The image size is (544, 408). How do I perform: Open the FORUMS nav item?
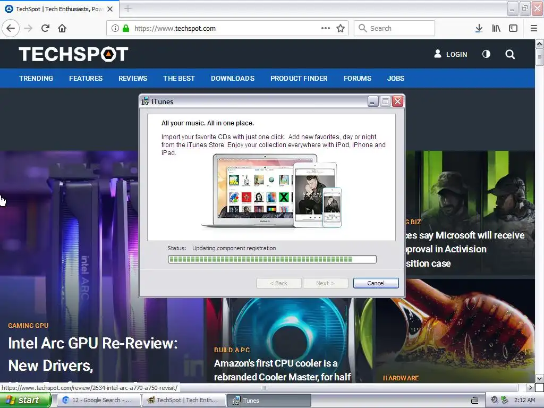358,79
